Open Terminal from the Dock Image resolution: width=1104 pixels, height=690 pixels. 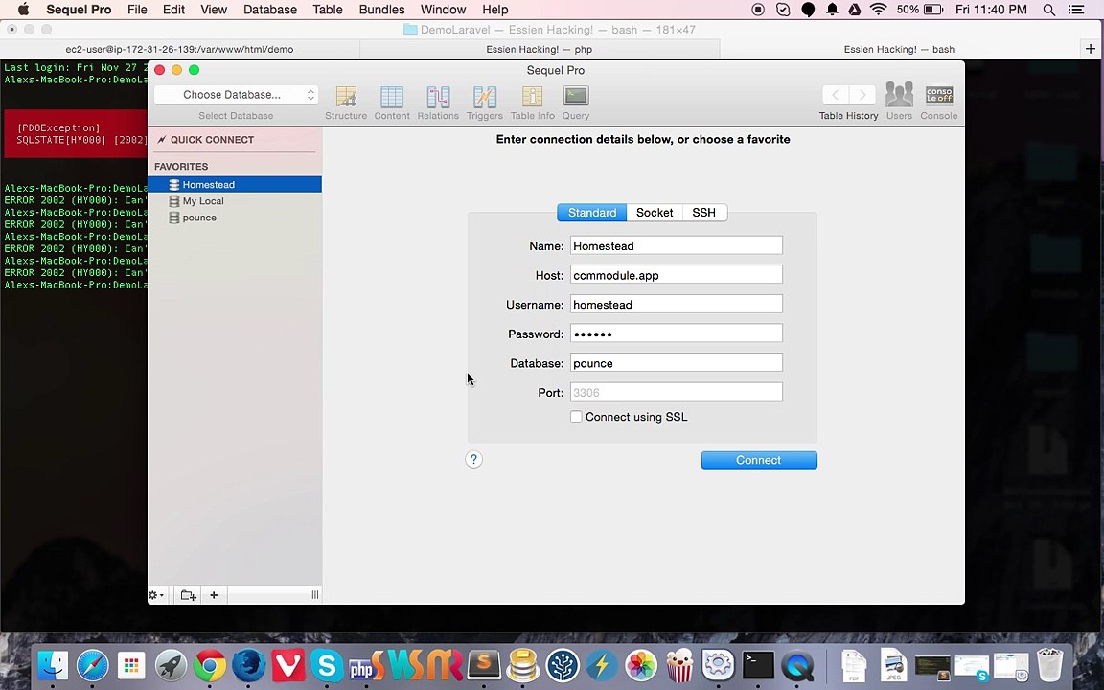click(x=758, y=665)
